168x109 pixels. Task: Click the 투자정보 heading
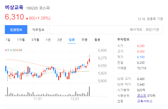(x=123, y=39)
